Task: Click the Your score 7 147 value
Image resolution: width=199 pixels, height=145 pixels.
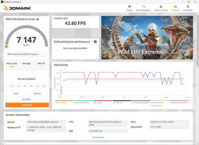Action: pos(11,67)
